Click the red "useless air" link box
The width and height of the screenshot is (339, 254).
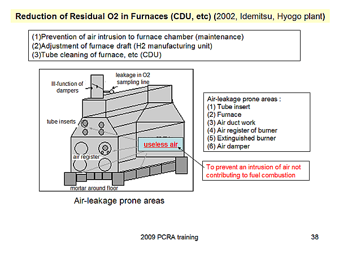[x=160, y=144]
